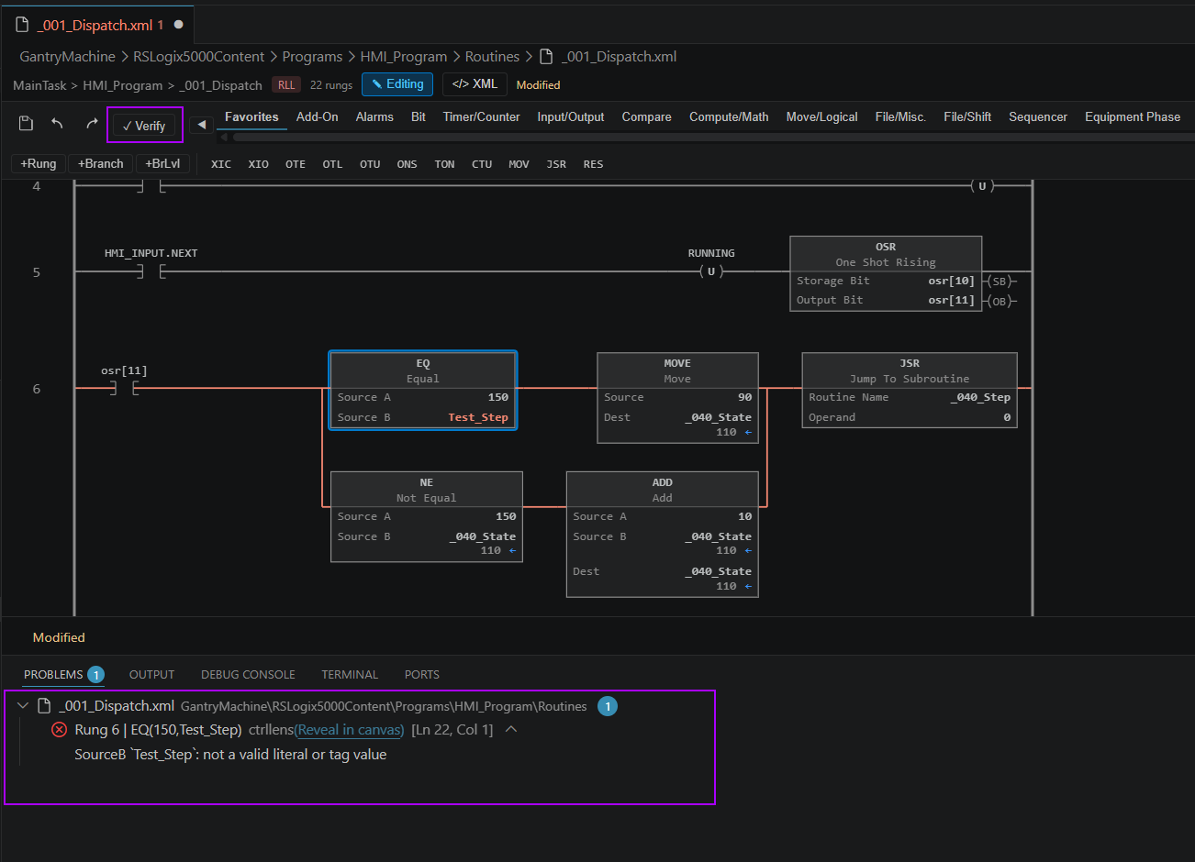Add a branch with +Branch
The height and width of the screenshot is (862, 1195).
click(101, 164)
